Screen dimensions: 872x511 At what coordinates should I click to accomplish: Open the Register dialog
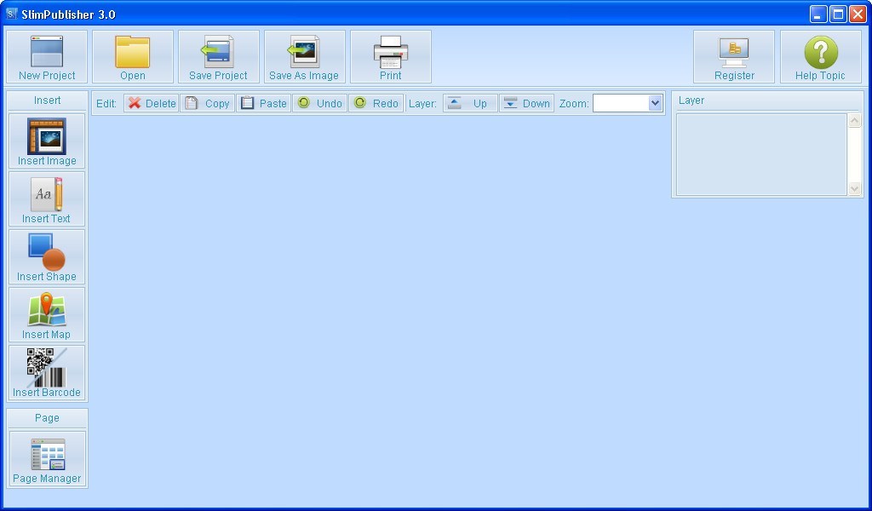point(734,57)
